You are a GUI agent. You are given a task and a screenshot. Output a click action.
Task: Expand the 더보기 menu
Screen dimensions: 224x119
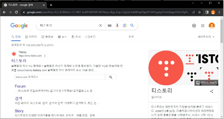(90, 37)
